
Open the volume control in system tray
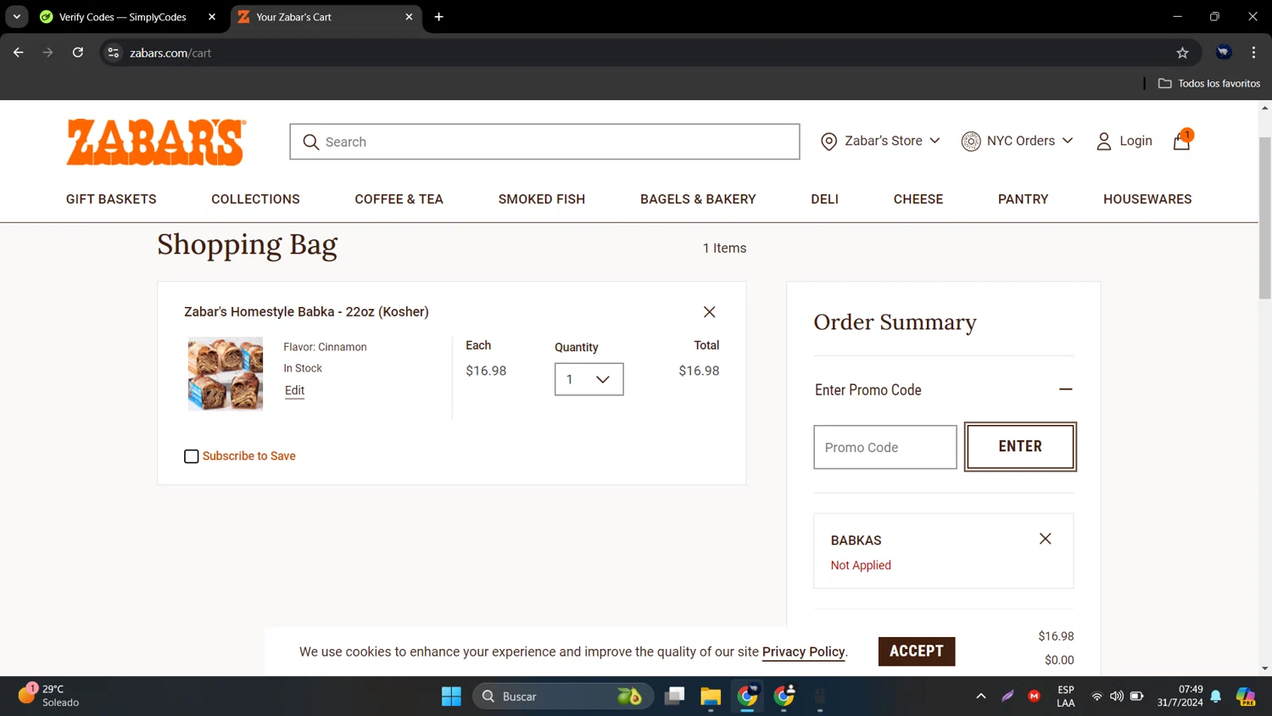coord(1116,696)
